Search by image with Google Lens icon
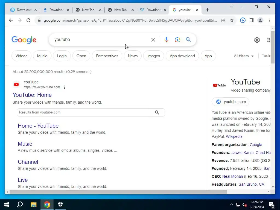280x210 pixels. tap(177, 40)
